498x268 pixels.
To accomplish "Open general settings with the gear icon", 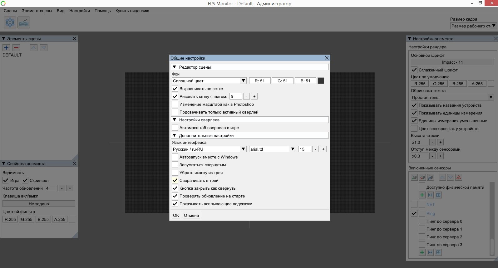I will click(10, 22).
